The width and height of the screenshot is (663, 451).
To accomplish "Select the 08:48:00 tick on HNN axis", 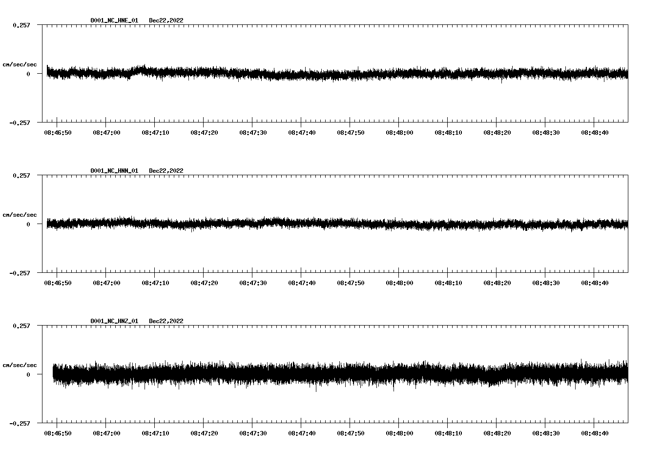I will (x=399, y=282).
